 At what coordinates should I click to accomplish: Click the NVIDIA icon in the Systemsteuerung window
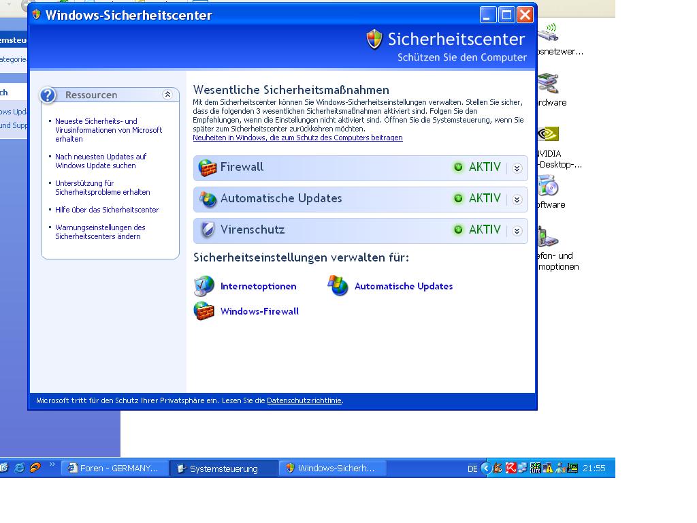[x=548, y=134]
